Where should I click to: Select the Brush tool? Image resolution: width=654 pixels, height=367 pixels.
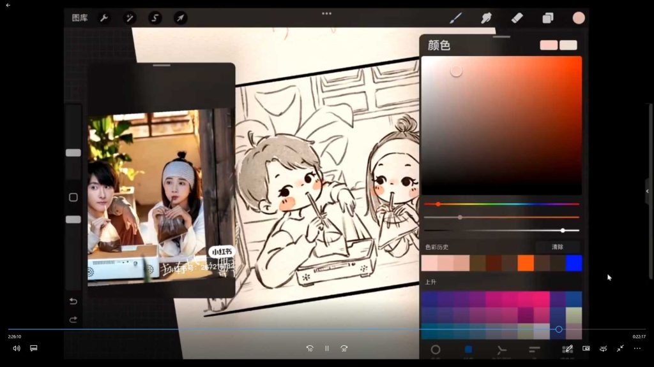point(455,18)
